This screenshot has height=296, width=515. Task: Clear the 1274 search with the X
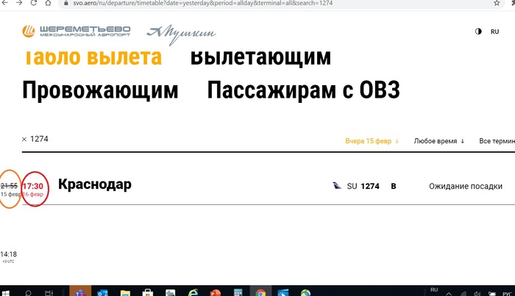24,140
